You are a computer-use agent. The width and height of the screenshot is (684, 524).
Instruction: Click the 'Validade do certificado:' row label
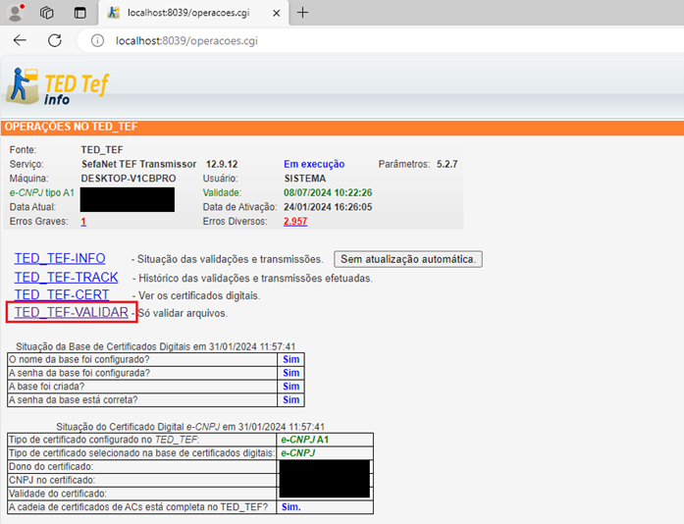tap(58, 494)
